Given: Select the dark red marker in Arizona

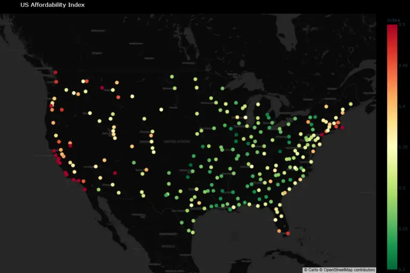Looking at the screenshot, I should 115,173.
